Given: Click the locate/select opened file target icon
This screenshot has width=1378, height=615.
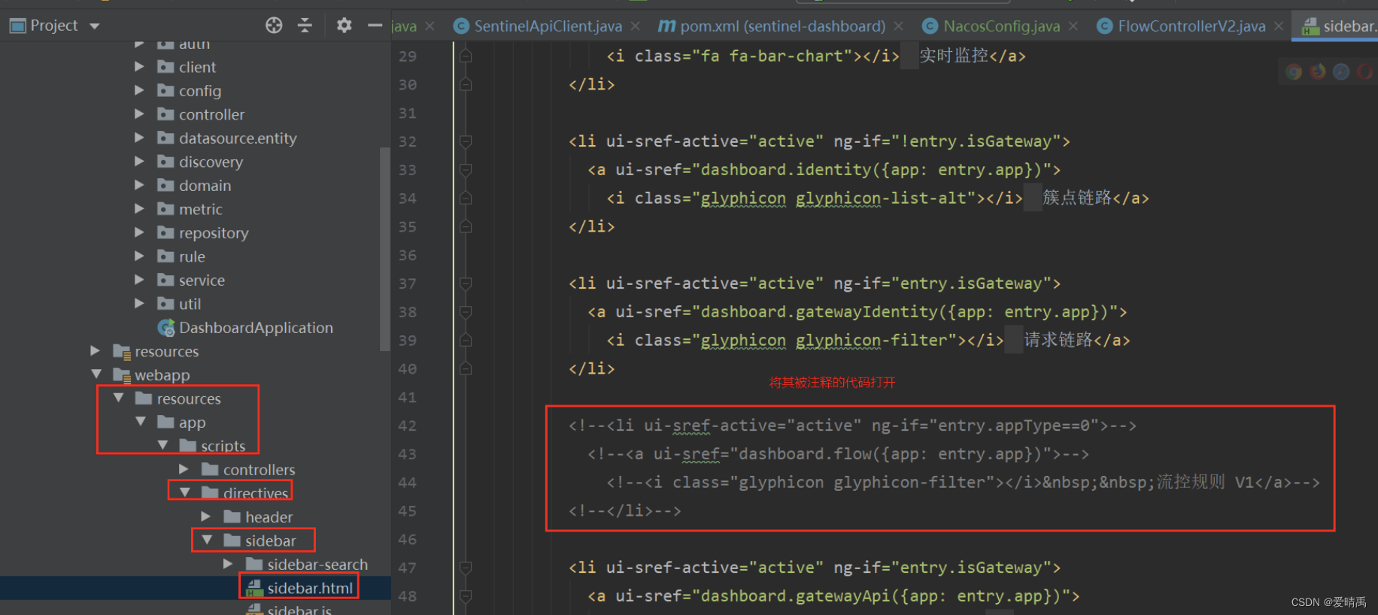Looking at the screenshot, I should click(274, 26).
